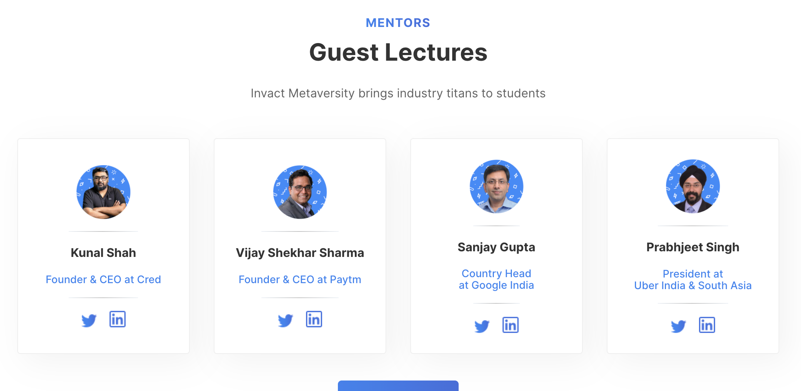
Task: Click Sanjay Gupta's Twitter icon
Action: coord(482,326)
